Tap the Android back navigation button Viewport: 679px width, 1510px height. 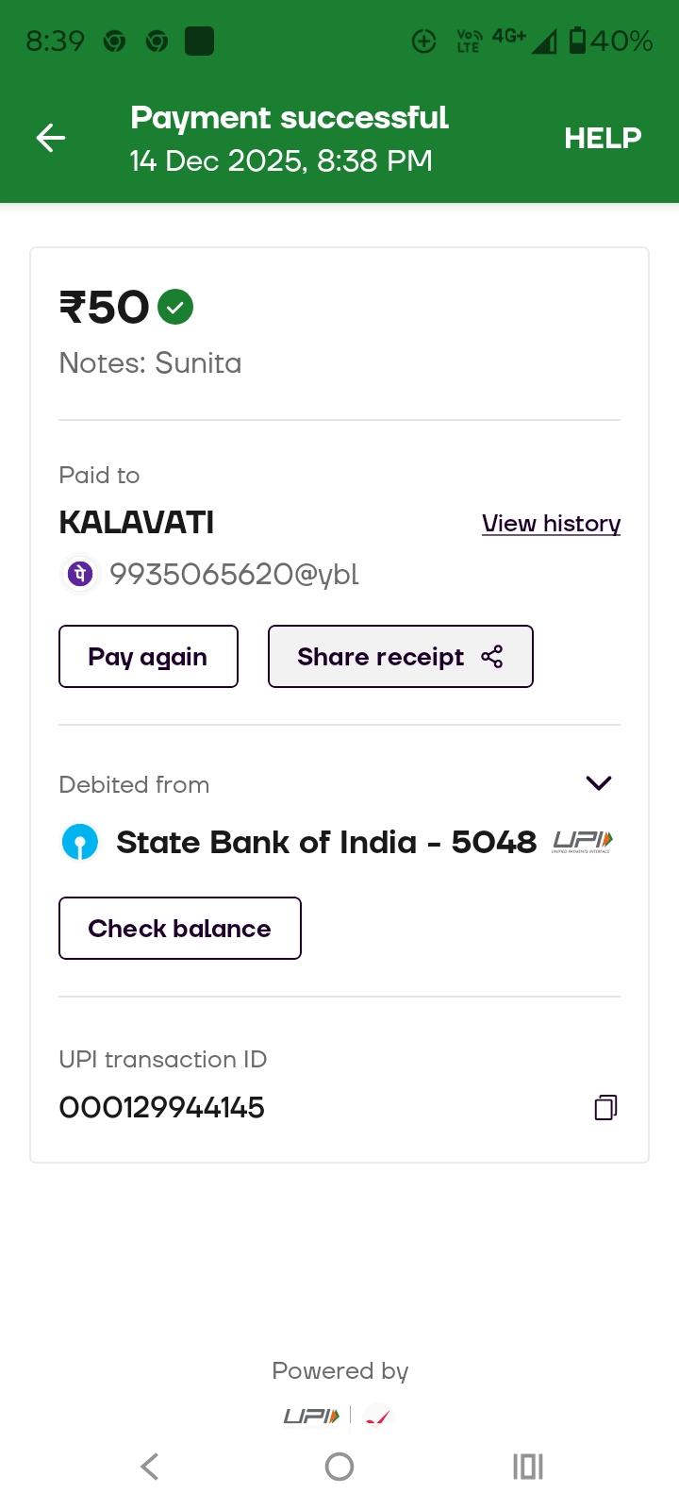pyautogui.click(x=150, y=1467)
